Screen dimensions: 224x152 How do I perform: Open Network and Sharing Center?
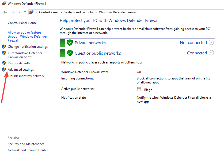[28, 150]
